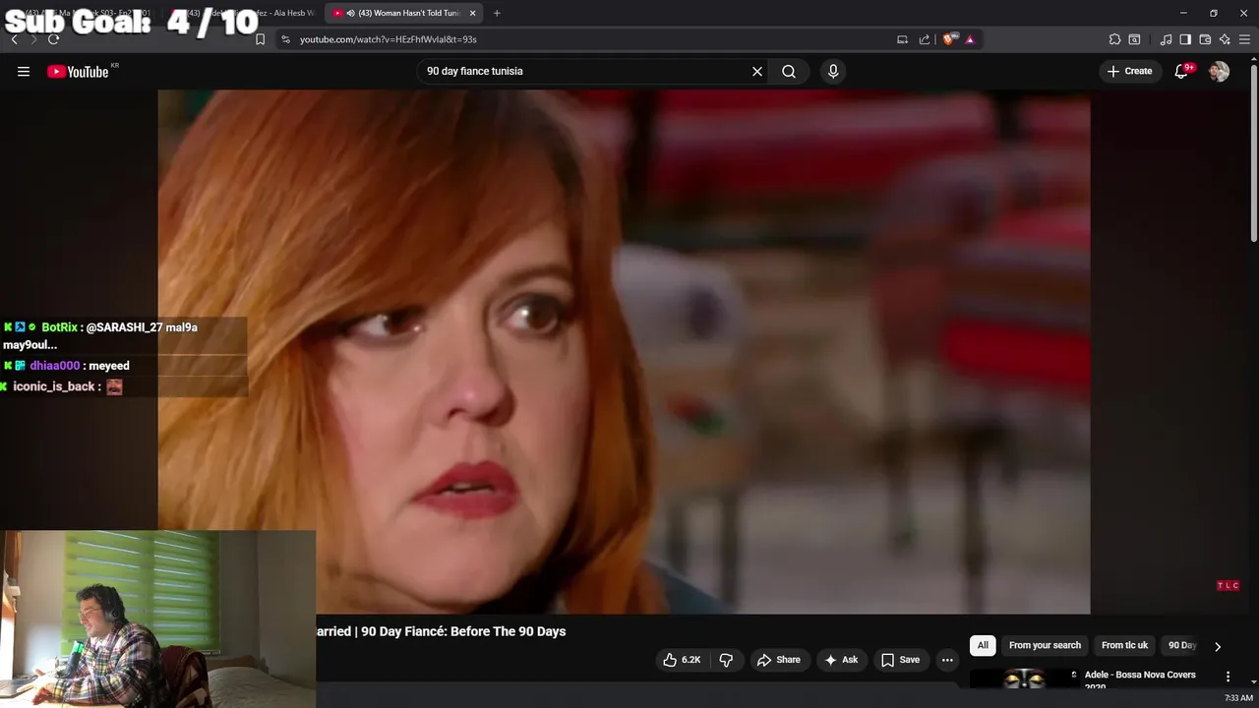Go to the YouTube home logo
Screen dimensions: 1259x708
pyautogui.click(x=78, y=71)
